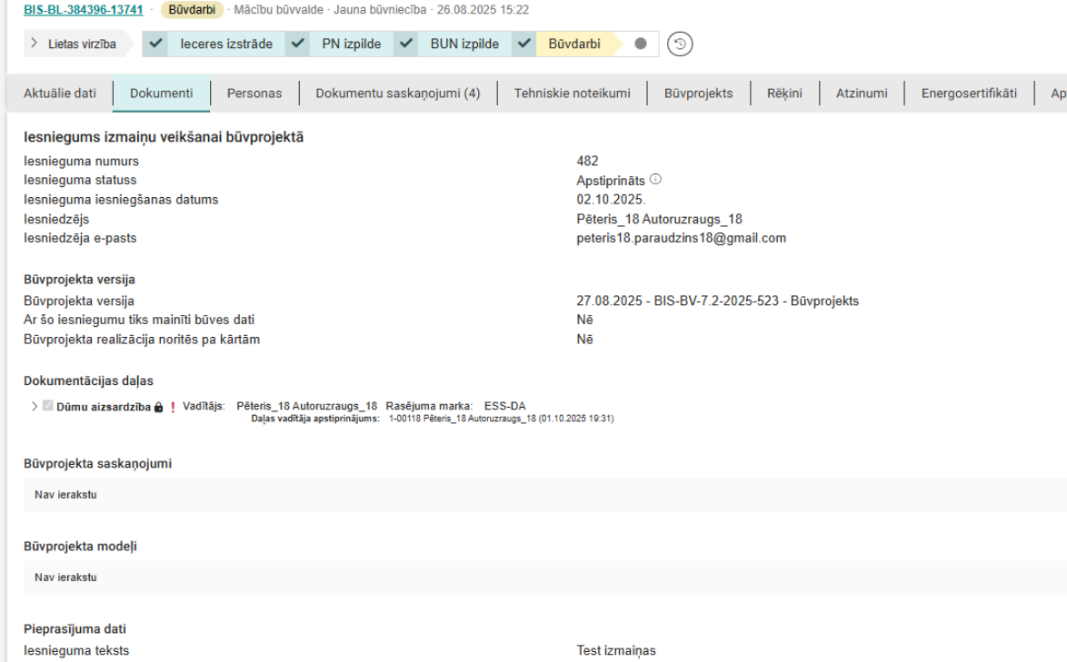This screenshot has height=662, width=1067.
Task: Click the history clock icon beside workflow steps
Action: point(678,44)
